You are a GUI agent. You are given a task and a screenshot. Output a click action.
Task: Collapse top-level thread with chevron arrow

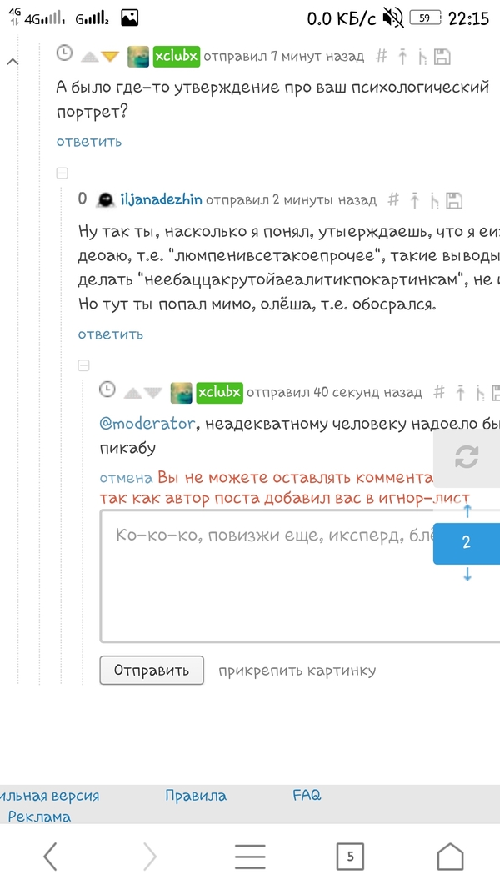[x=12, y=62]
